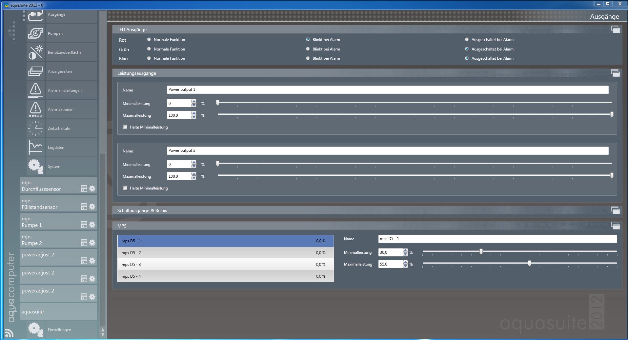The image size is (628, 340).
Task: Select Normale Funktion for Rot LED
Action: [x=149, y=40]
